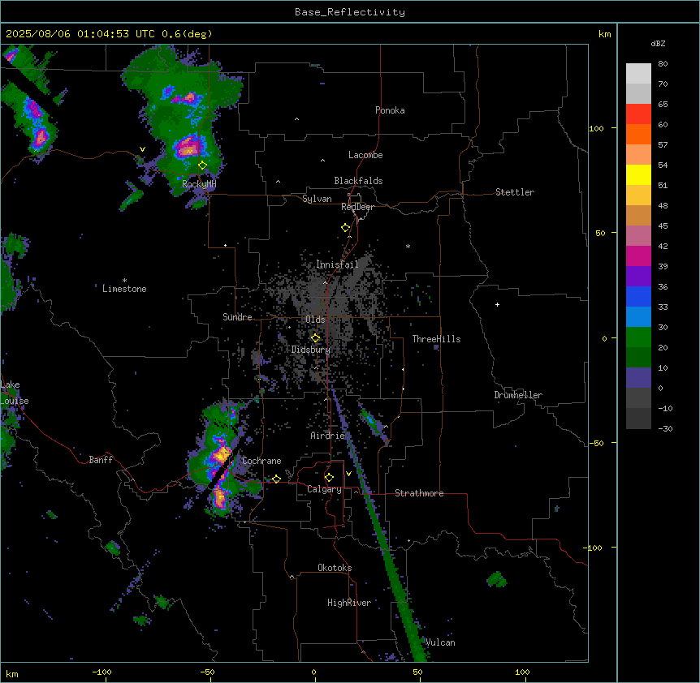Click the Vulcan label
Viewport: 700px width, 683px height.
coord(440,642)
